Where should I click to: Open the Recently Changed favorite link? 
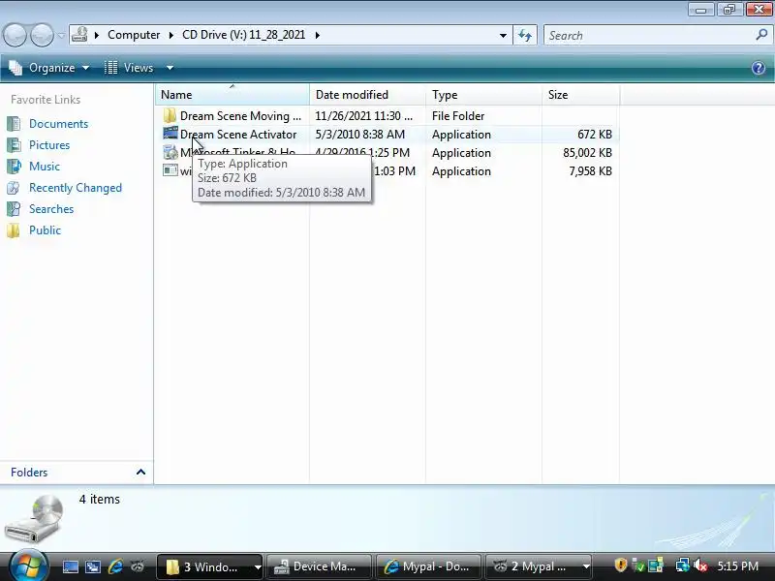[x=76, y=188]
